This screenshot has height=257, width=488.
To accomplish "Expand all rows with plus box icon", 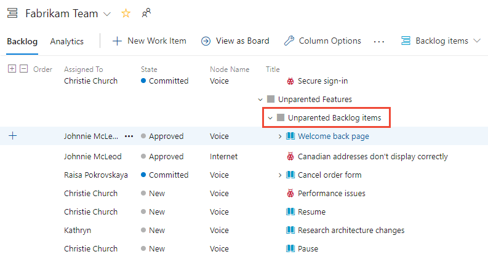I will 12,69.
